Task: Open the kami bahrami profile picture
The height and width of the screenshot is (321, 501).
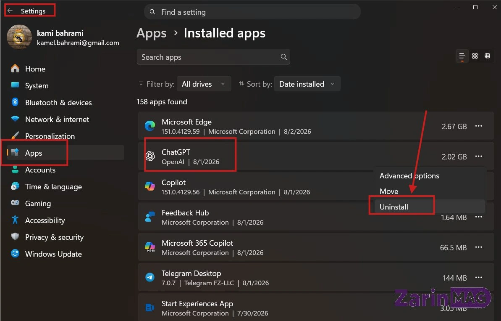Action: 19,37
